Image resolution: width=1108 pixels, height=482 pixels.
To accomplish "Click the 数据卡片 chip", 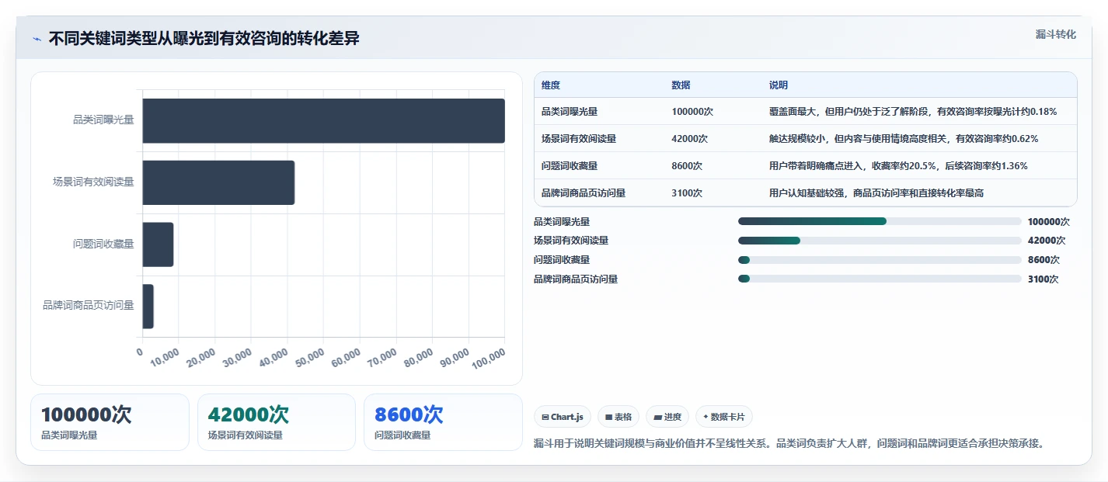I will pyautogui.click(x=723, y=417).
